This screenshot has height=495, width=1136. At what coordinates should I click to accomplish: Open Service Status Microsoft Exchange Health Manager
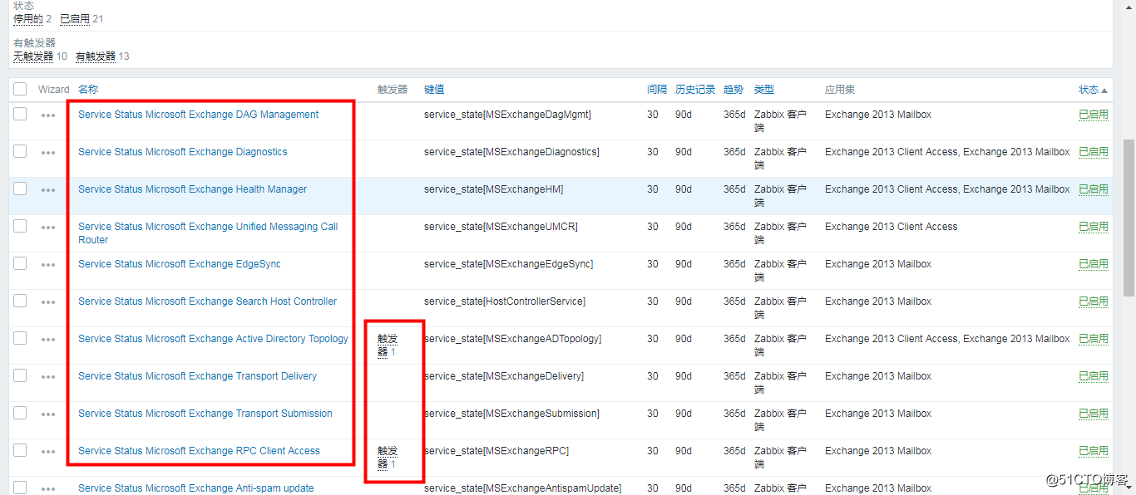point(192,189)
